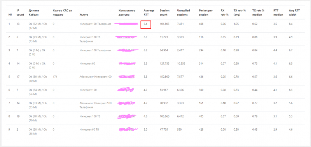
Task: Click IP count value 17
Action: coord(18,77)
